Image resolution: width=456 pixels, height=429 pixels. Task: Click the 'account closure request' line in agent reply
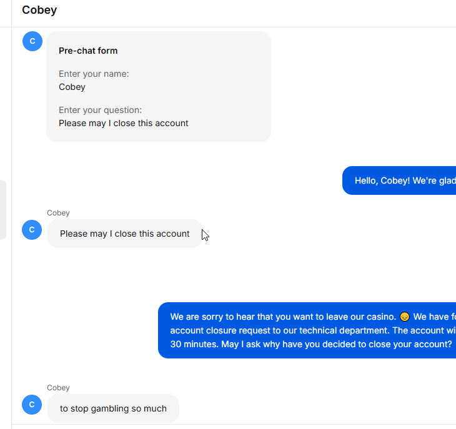(x=311, y=330)
